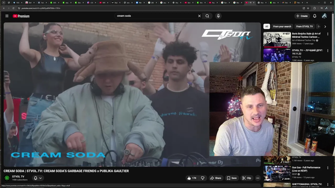Clip the video with scissors button
335x188 pixels.
[x=247, y=178]
